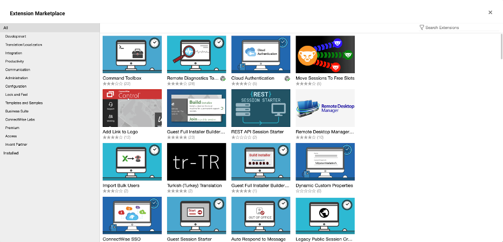This screenshot has height=242, width=503.
Task: Filter by the Communication category
Action: [18, 70]
